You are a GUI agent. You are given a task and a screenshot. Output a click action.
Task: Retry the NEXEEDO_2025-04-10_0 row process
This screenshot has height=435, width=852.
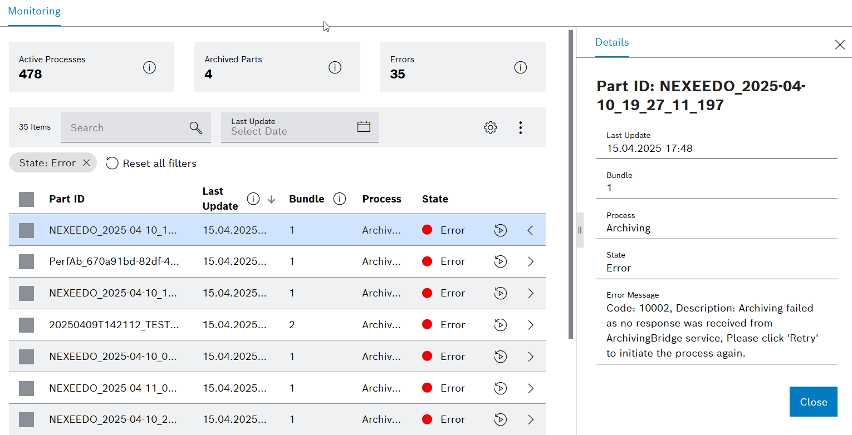point(501,357)
